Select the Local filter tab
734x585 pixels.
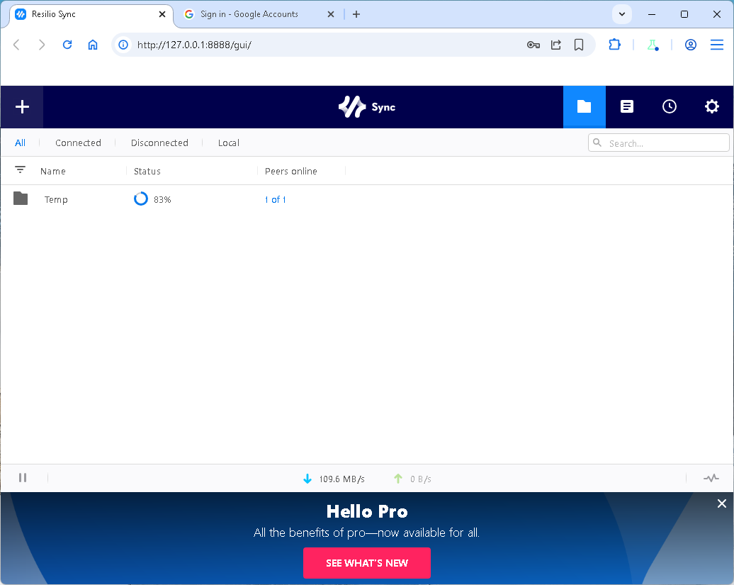(x=228, y=143)
